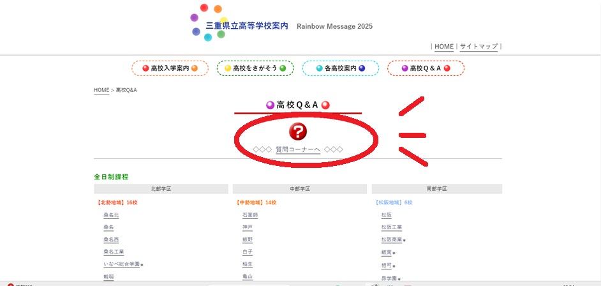Screen dimensions: 601x286
Task: Select the 高校をさがそう menu button
Action: [255, 68]
